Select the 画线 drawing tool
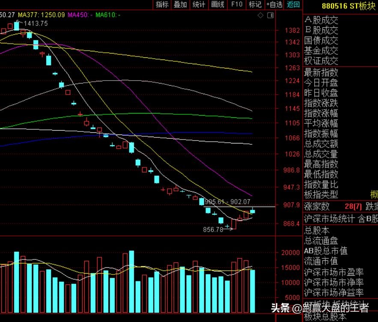Screen dimensions: 378x322 coord(218,5)
